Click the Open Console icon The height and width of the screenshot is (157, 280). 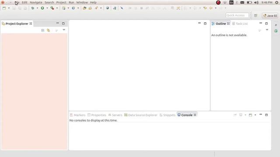click(x=250, y=115)
